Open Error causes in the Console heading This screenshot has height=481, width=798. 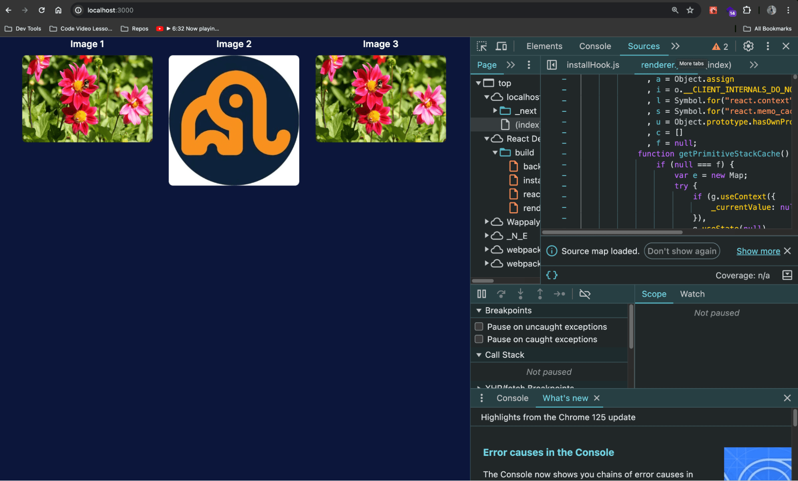click(x=548, y=452)
